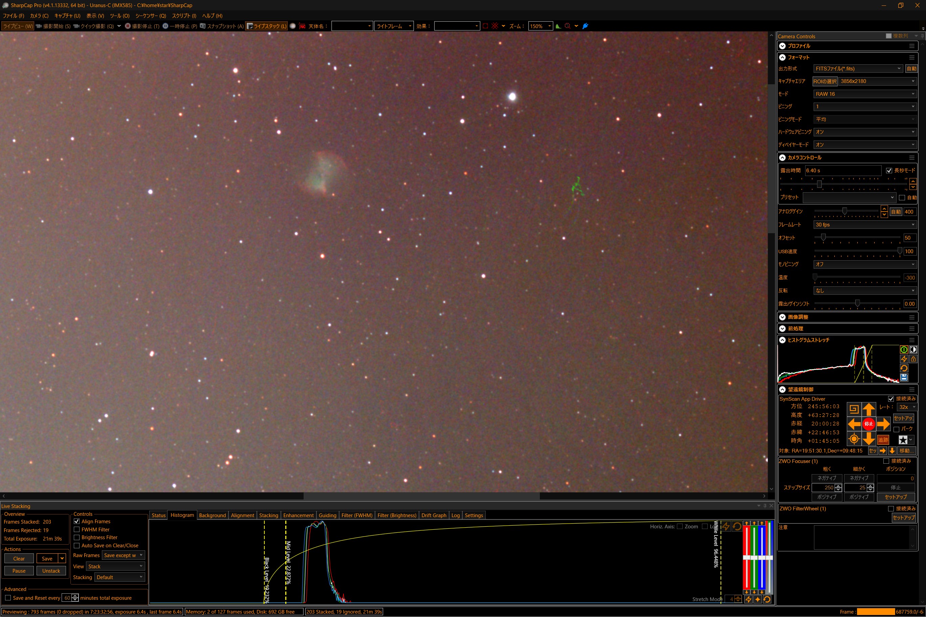Enable the FWHM Filter checkbox
This screenshot has width=926, height=617.
pos(77,530)
